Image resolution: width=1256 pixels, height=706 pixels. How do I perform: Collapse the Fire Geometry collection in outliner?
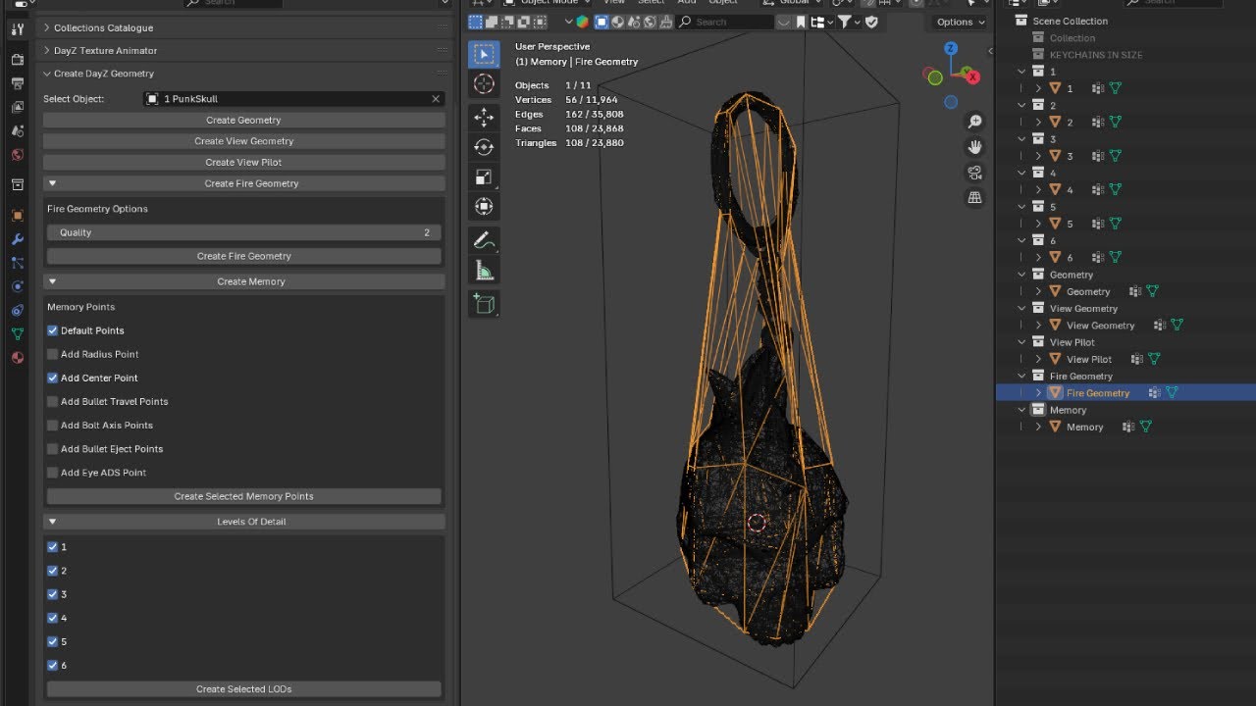click(x=1022, y=376)
